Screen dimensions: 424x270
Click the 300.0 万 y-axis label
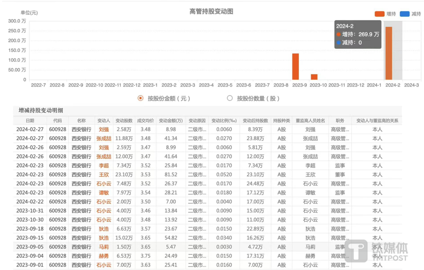coord(17,21)
